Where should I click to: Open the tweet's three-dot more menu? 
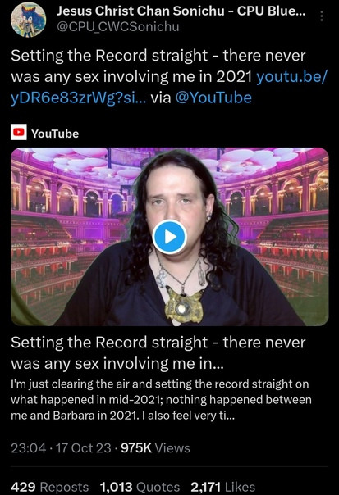click(322, 16)
